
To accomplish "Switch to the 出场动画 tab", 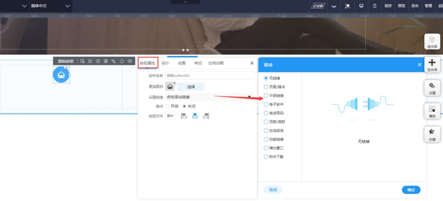I will [216, 63].
